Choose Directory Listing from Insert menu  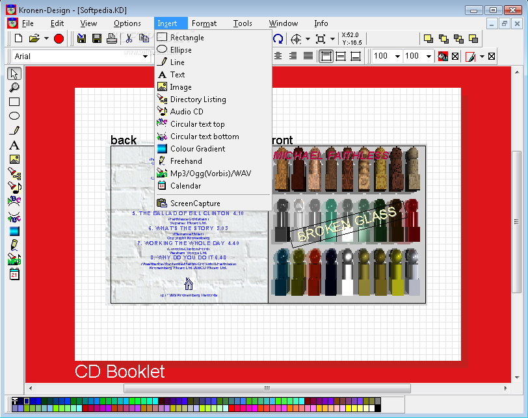click(x=213, y=99)
